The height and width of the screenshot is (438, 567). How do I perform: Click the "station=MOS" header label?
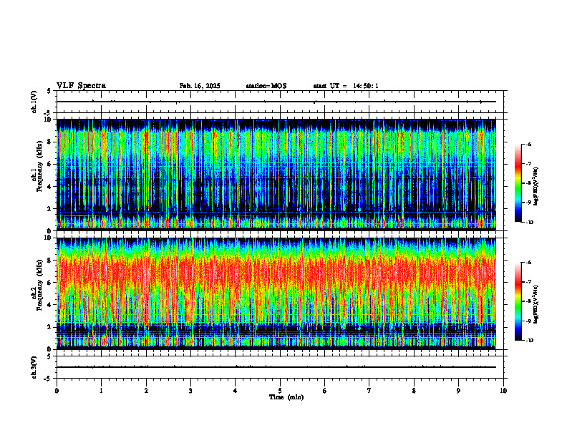point(266,86)
